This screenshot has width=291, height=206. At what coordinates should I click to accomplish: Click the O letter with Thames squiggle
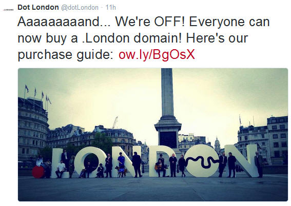202,161
